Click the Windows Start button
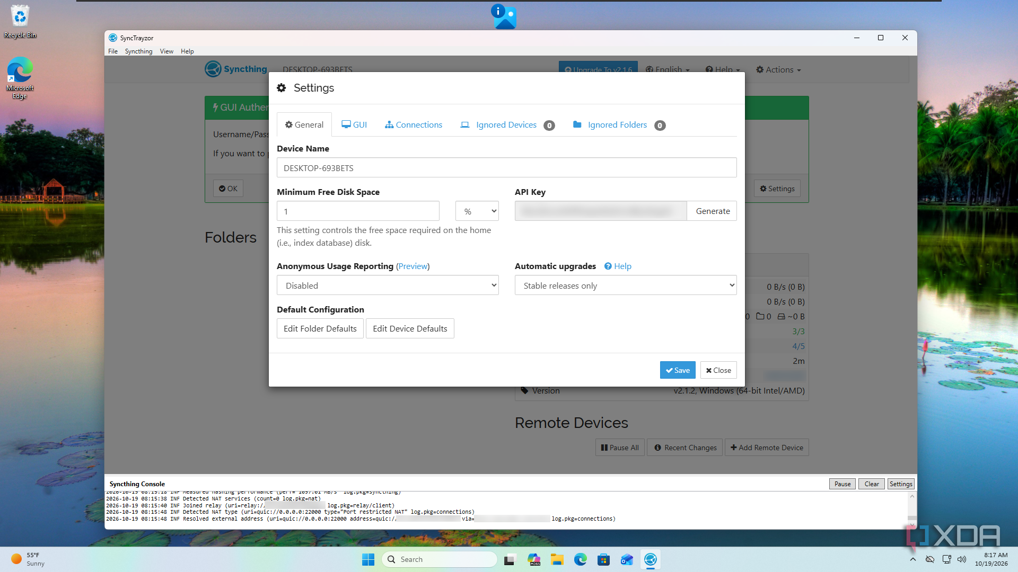The height and width of the screenshot is (572, 1018). point(368,559)
